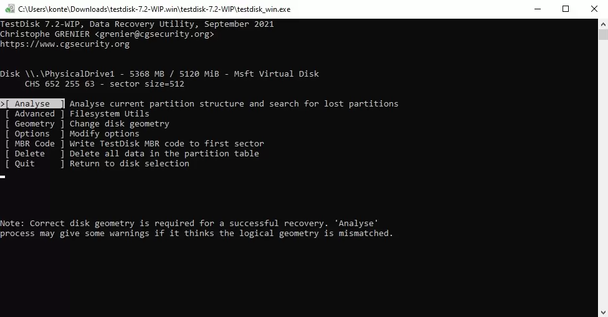Click the CHS sector size line

tap(105, 84)
